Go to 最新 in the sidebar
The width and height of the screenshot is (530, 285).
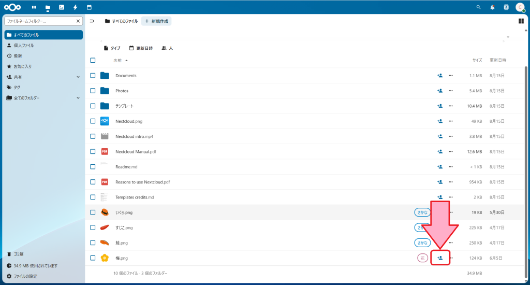pyautogui.click(x=18, y=56)
